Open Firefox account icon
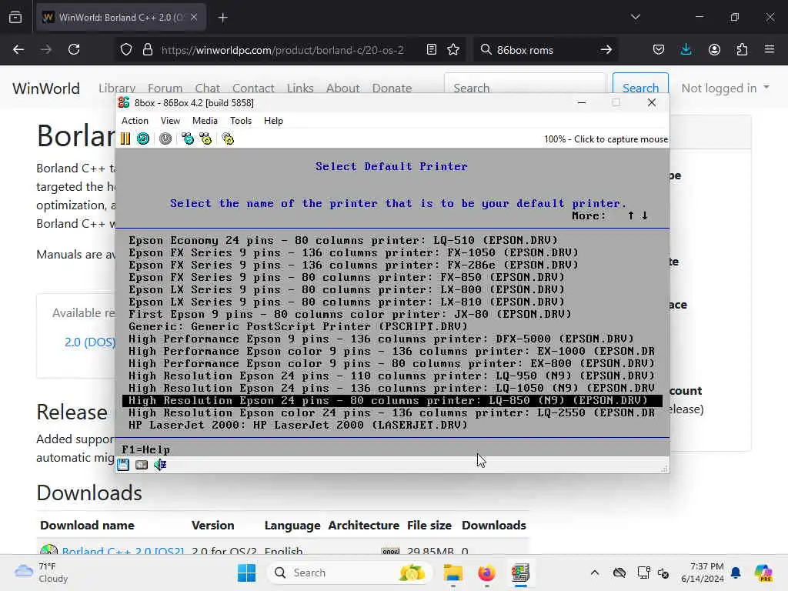 pos(714,50)
